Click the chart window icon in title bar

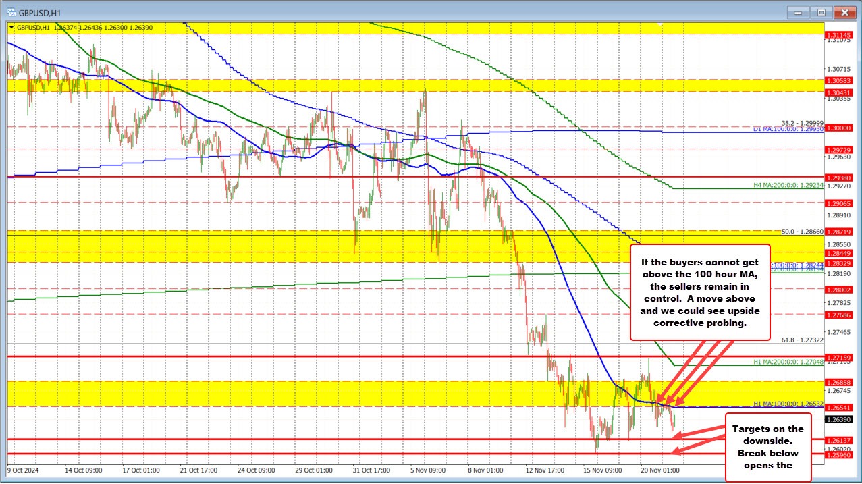click(11, 11)
